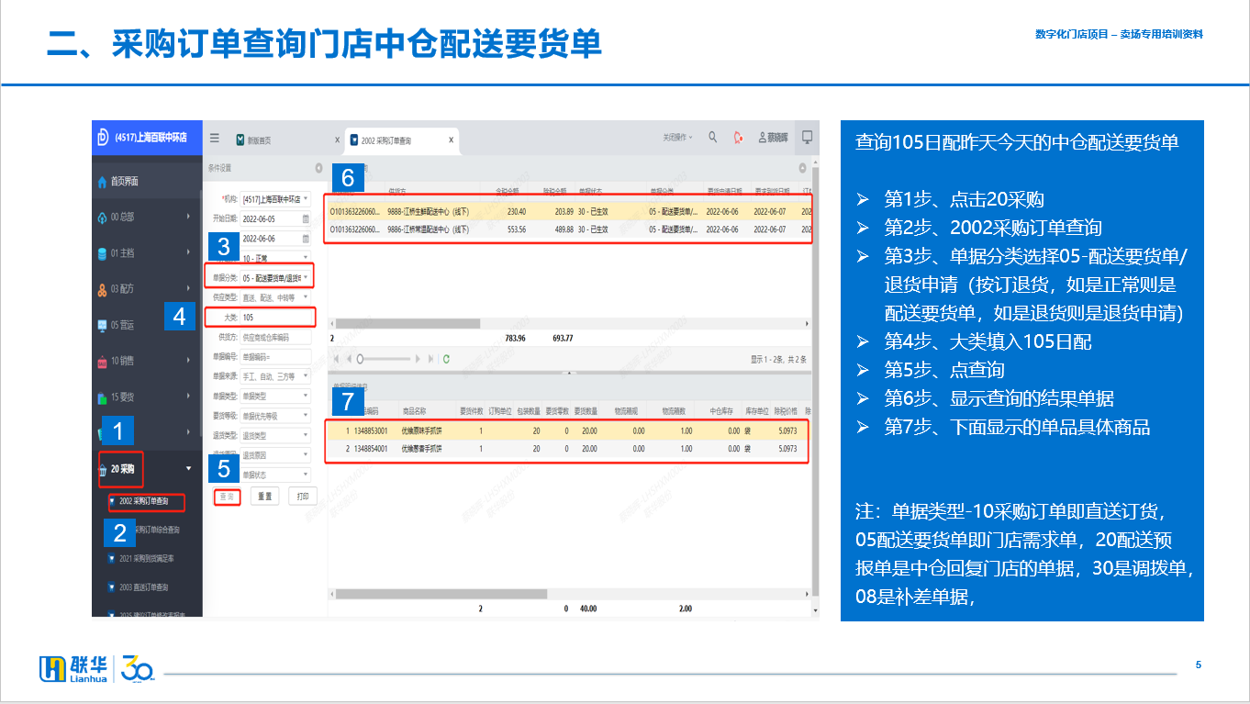Open the 10 - 正常 dropdown

pos(275,258)
